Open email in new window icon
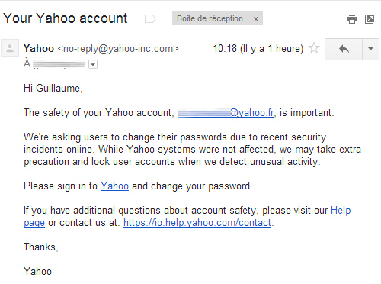The width and height of the screenshot is (381, 284). (x=370, y=19)
